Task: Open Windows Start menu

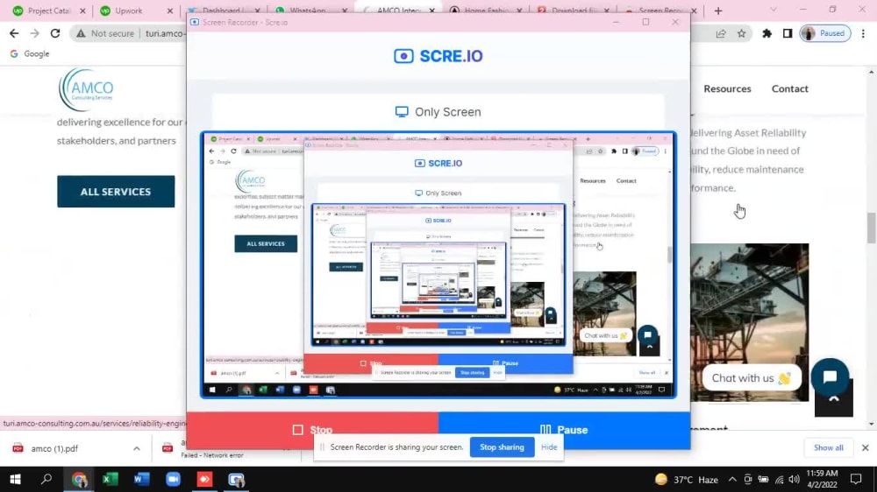Action: 15,479
